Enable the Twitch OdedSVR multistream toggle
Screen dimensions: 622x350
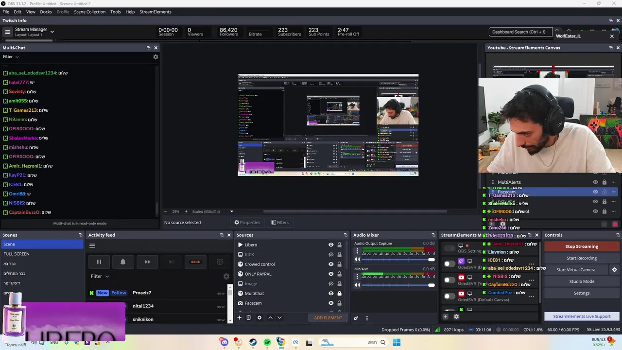click(x=449, y=263)
